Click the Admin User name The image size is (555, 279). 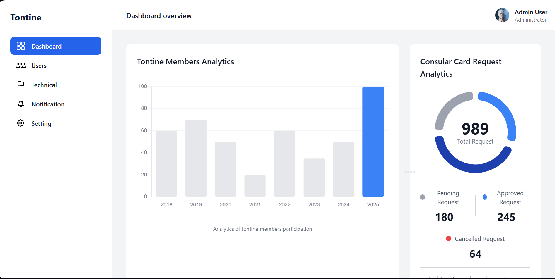click(x=531, y=12)
